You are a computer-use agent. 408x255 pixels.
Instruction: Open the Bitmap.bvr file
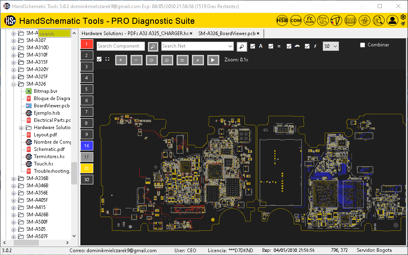click(46, 91)
